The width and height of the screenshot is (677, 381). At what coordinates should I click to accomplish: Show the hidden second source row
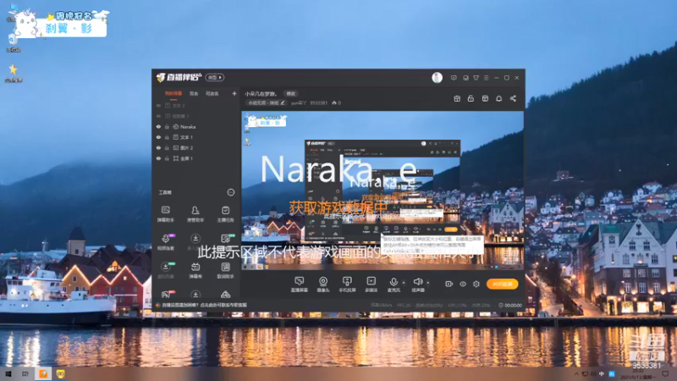click(x=158, y=116)
